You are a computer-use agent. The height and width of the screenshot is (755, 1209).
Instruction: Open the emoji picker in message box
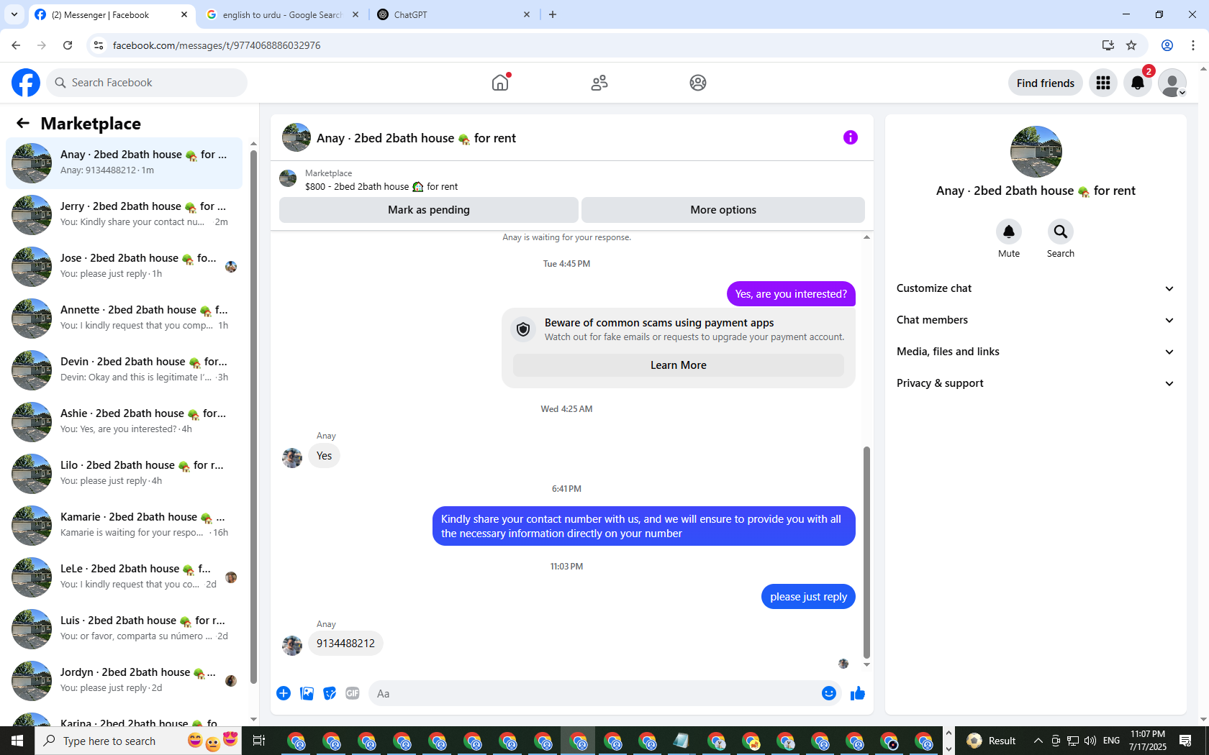[829, 693]
